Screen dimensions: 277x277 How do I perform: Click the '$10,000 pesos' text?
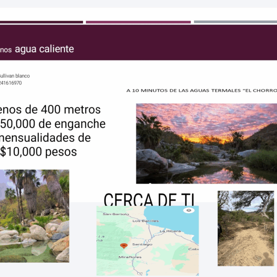(x=38, y=152)
